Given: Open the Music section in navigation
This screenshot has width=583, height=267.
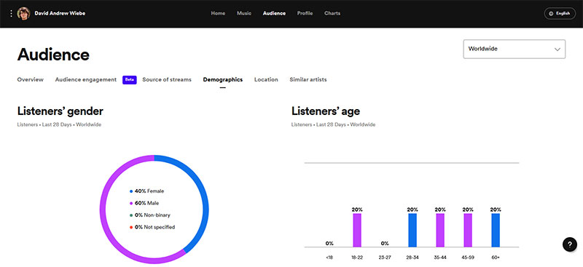Looking at the screenshot, I should tap(244, 13).
